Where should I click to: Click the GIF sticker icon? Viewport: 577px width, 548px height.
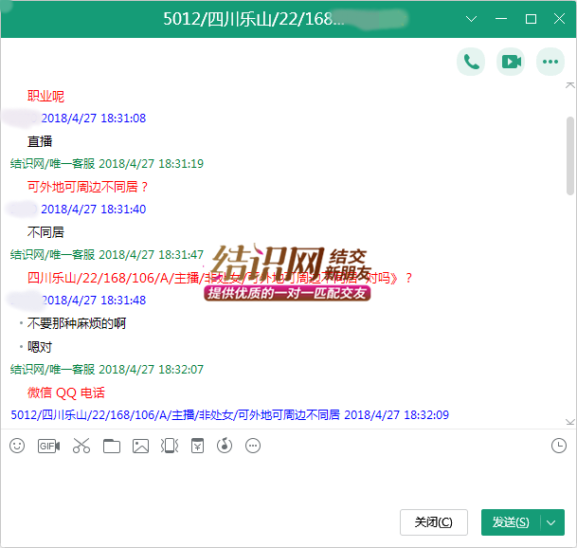(48, 446)
